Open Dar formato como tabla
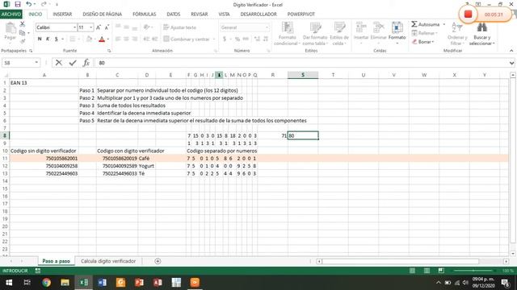517x290 pixels. pyautogui.click(x=315, y=34)
